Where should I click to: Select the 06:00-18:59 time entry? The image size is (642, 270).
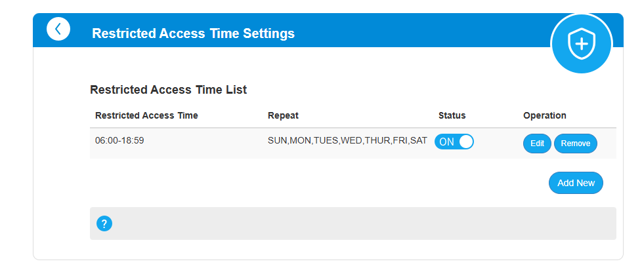point(119,140)
